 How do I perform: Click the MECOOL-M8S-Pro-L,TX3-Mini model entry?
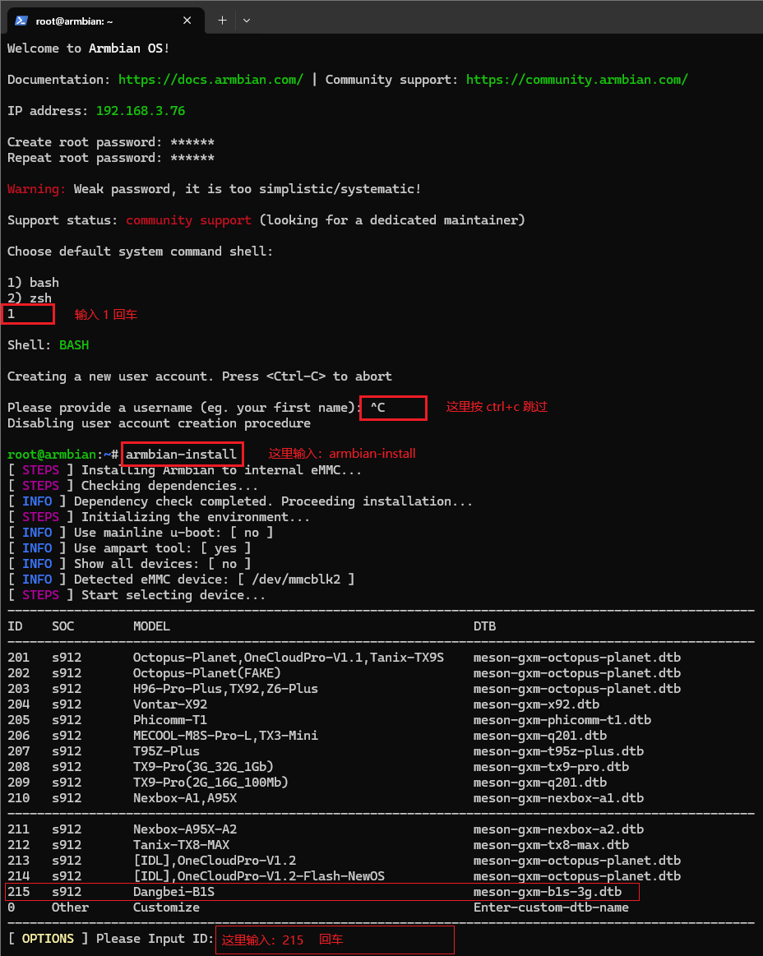tap(225, 736)
